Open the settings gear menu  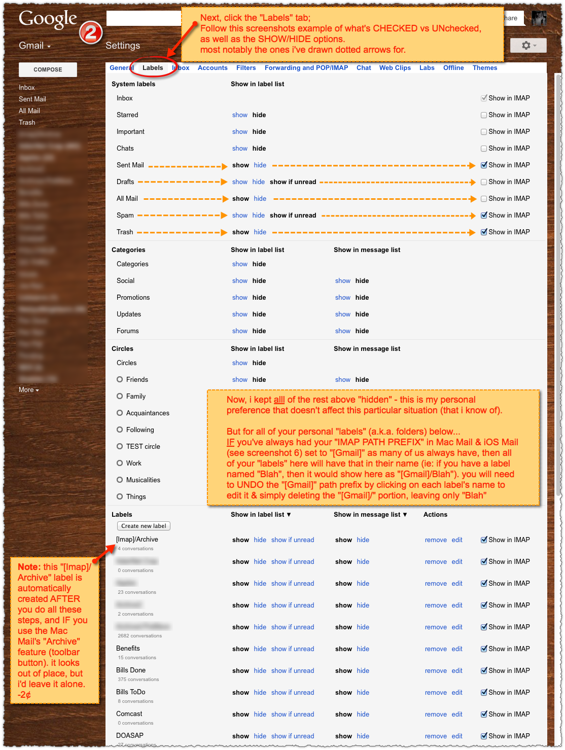(x=528, y=45)
